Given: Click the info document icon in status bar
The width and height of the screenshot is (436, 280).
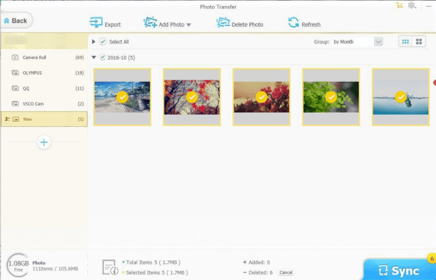Looking at the screenshot, I should click(110, 267).
